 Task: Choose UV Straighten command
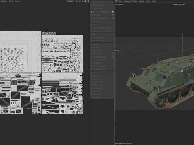(102, 54)
